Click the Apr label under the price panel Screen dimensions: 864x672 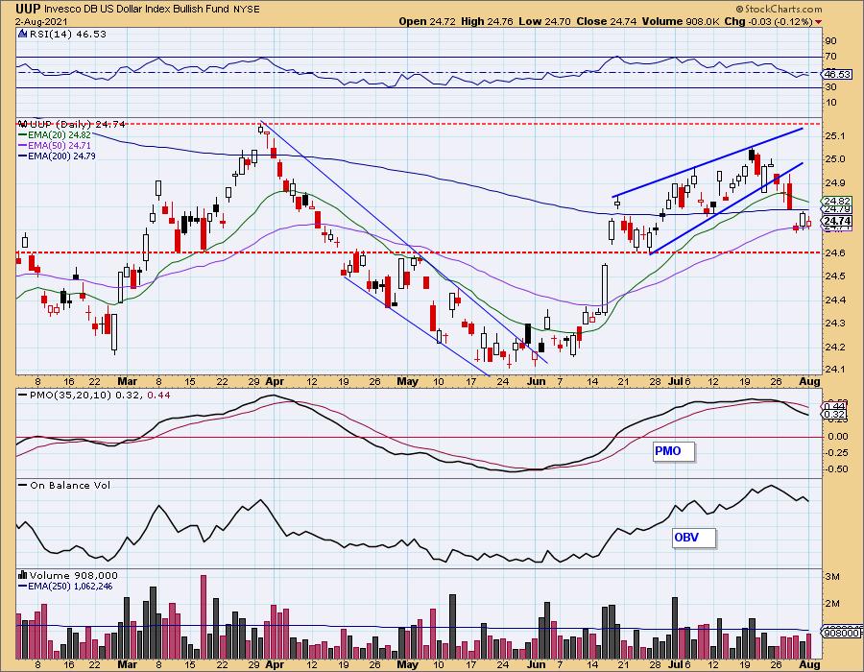coord(275,381)
